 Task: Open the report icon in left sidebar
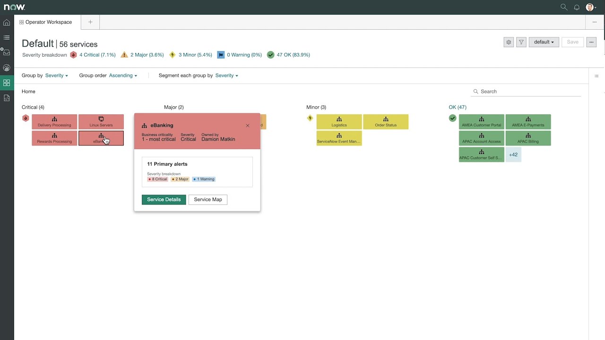coord(7,98)
